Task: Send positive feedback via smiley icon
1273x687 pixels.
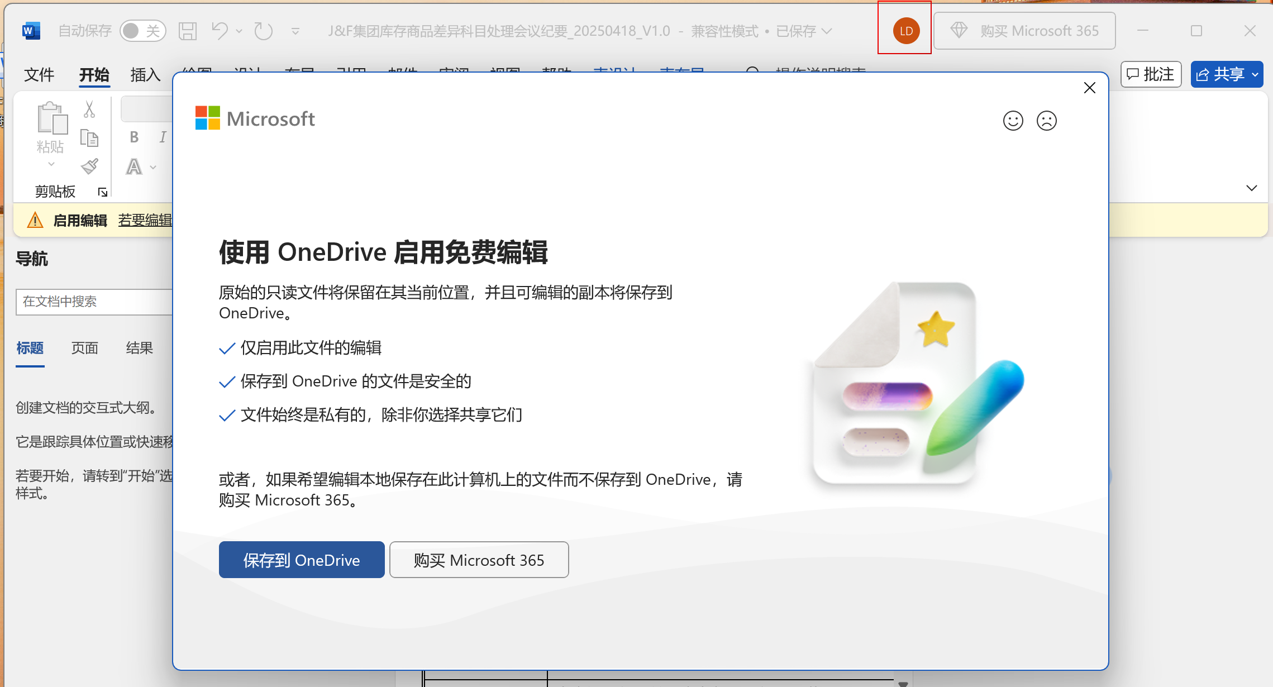Action: point(1013,120)
